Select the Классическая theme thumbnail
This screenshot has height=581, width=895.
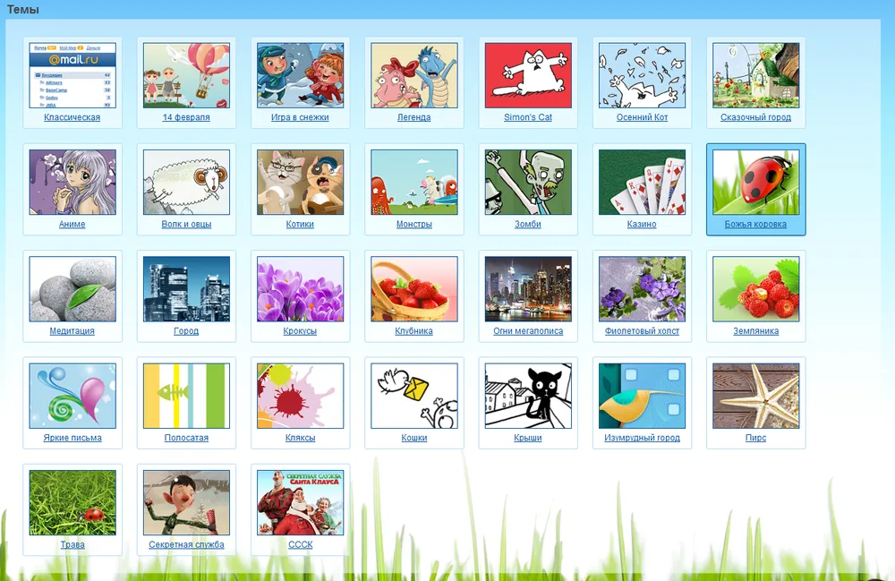coord(72,75)
